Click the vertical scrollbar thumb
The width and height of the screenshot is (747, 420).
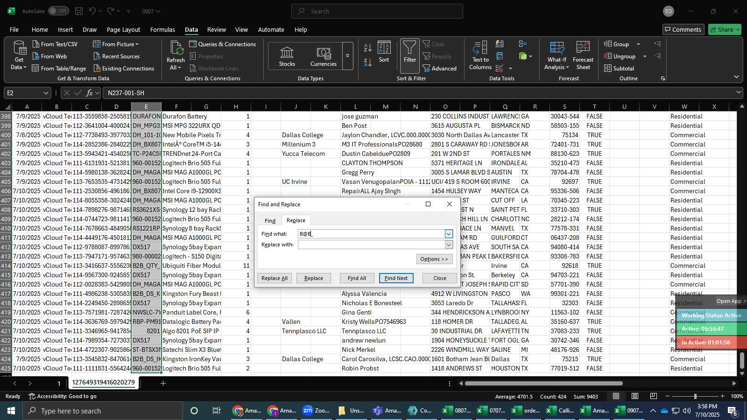pyautogui.click(x=742, y=360)
